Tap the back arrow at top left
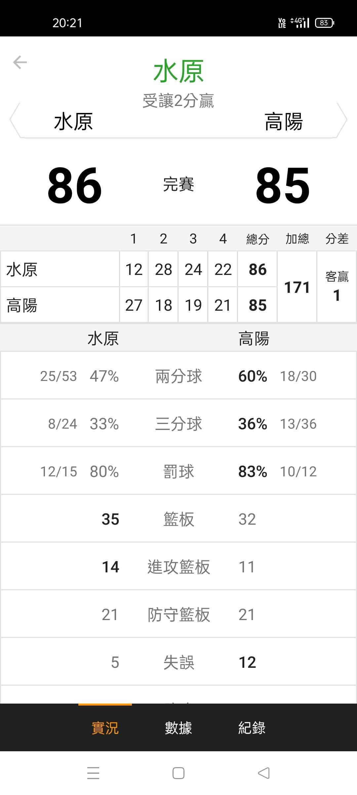The height and width of the screenshot is (795, 357). point(20,62)
